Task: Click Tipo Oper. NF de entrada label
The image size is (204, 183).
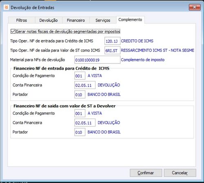Action: [x=52, y=41]
